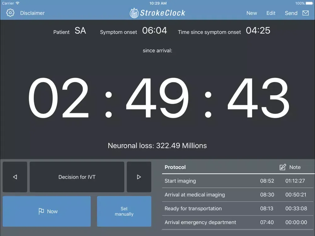This screenshot has height=236, width=315.
Task: Go to previous step with left arrow
Action: click(15, 177)
